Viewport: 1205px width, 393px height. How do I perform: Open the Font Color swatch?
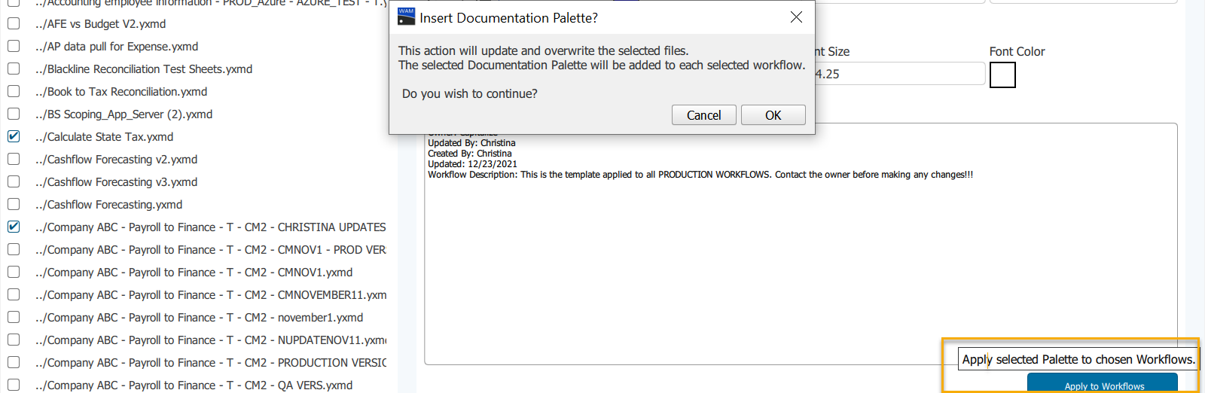click(x=1002, y=75)
